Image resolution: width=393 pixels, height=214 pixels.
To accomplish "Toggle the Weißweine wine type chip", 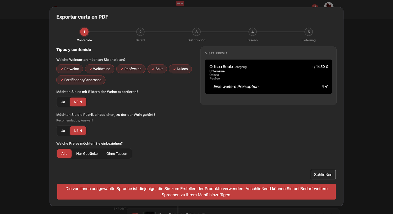I will (100, 69).
